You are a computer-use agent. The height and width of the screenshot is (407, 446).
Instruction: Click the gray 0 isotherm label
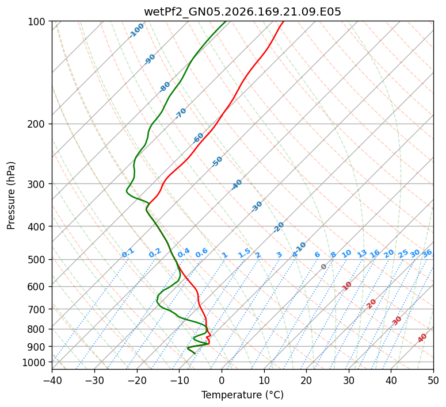(323, 267)
